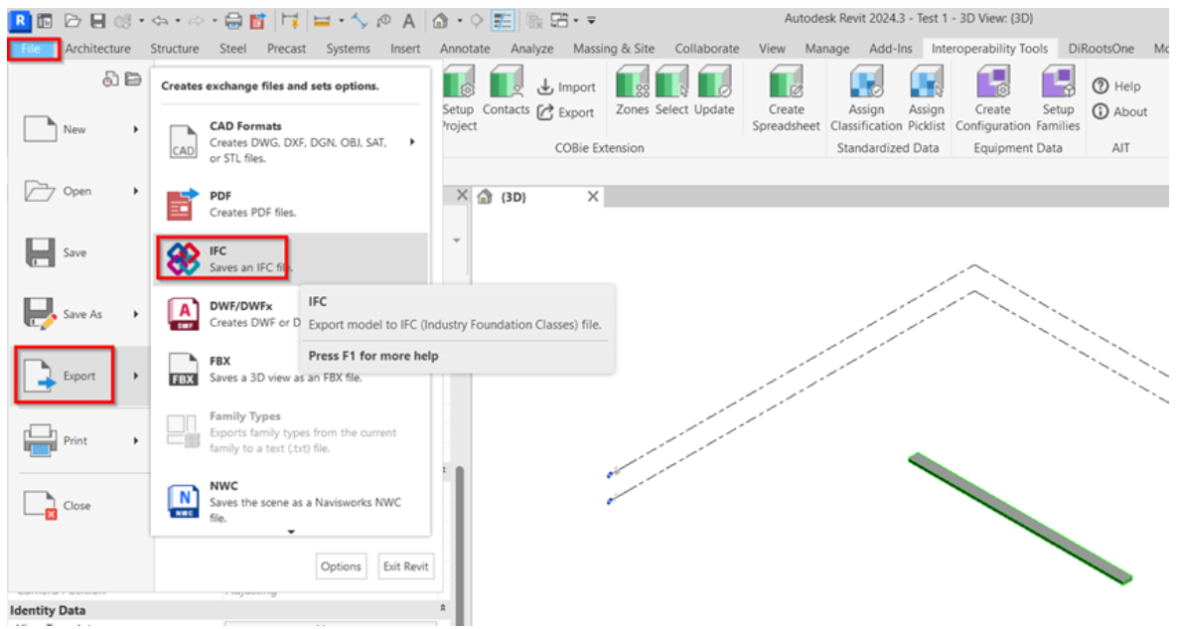This screenshot has height=629, width=1179.
Task: Select the Text tool letter A icon
Action: 408,21
